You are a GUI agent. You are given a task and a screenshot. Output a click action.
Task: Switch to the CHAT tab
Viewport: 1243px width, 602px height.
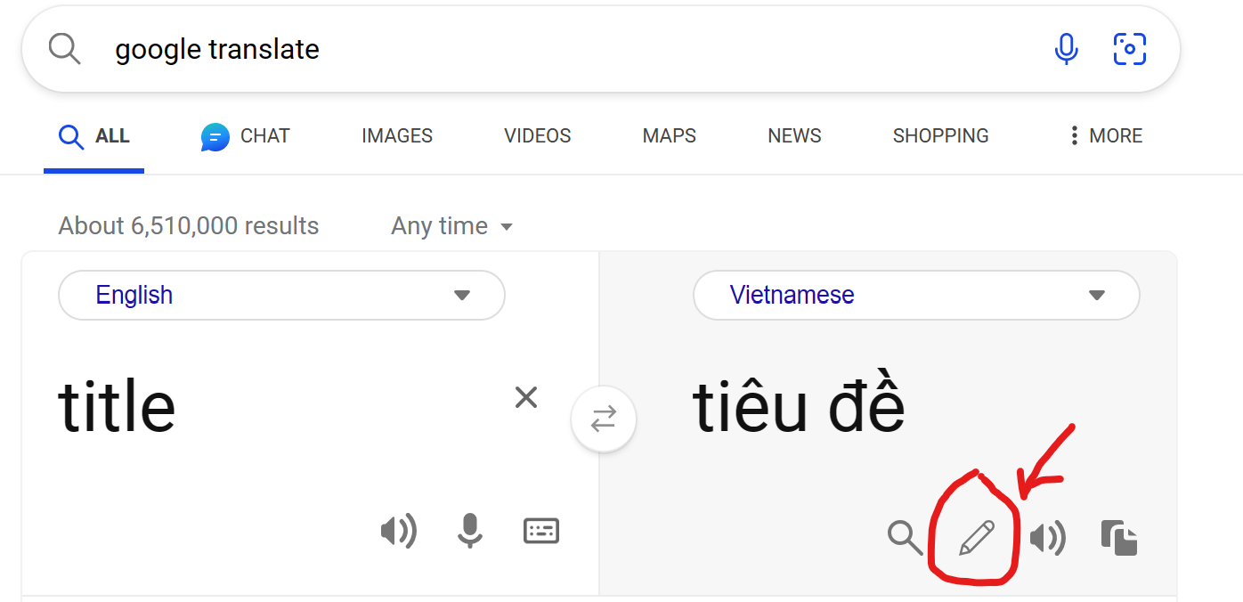pos(246,136)
